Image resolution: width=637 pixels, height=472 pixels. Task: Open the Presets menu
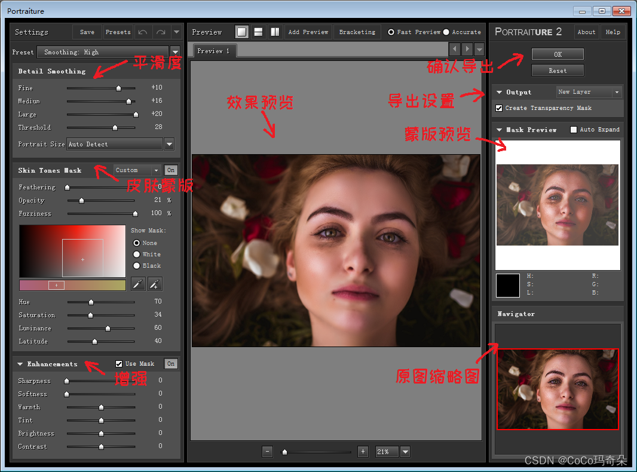[118, 32]
